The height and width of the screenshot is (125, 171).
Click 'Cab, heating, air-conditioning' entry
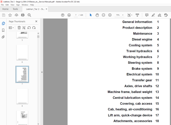tap(130, 109)
